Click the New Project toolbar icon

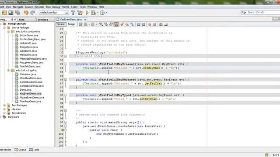point(4,13)
